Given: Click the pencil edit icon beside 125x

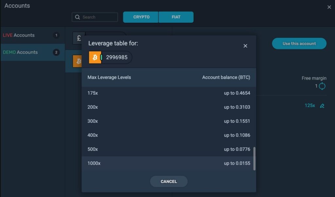Looking at the screenshot, I should (x=322, y=106).
